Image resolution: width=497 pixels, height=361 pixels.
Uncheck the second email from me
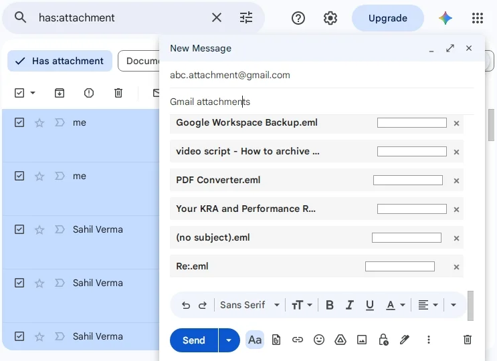click(x=19, y=176)
